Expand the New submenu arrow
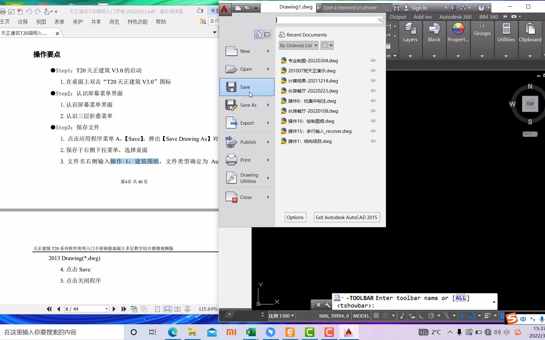Image resolution: width=545 pixels, height=340 pixels. pyautogui.click(x=268, y=51)
